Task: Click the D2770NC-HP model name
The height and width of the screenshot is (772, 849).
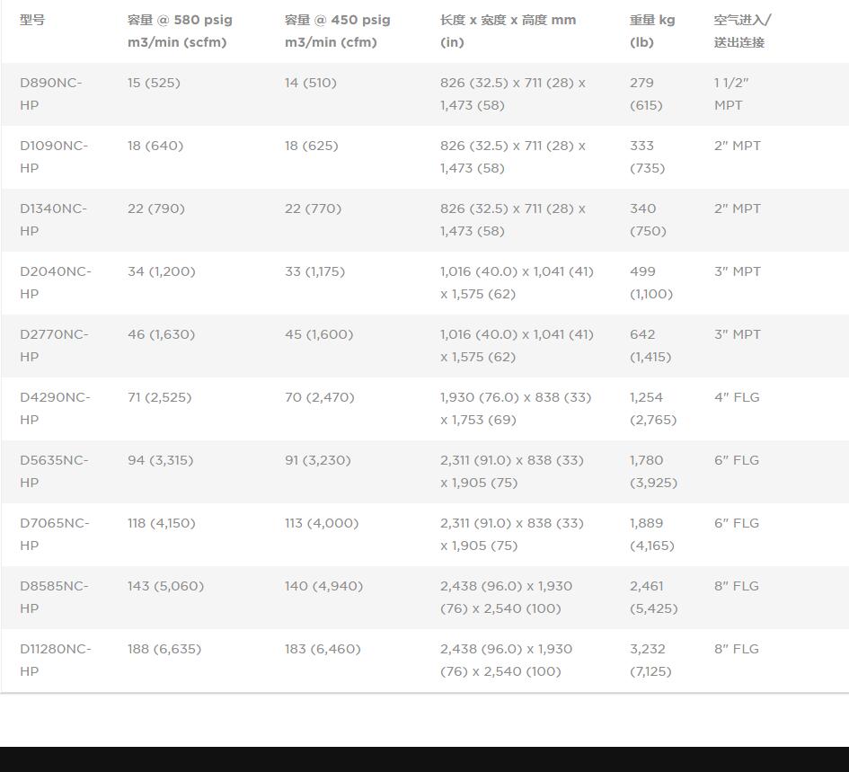Action: click(54, 345)
